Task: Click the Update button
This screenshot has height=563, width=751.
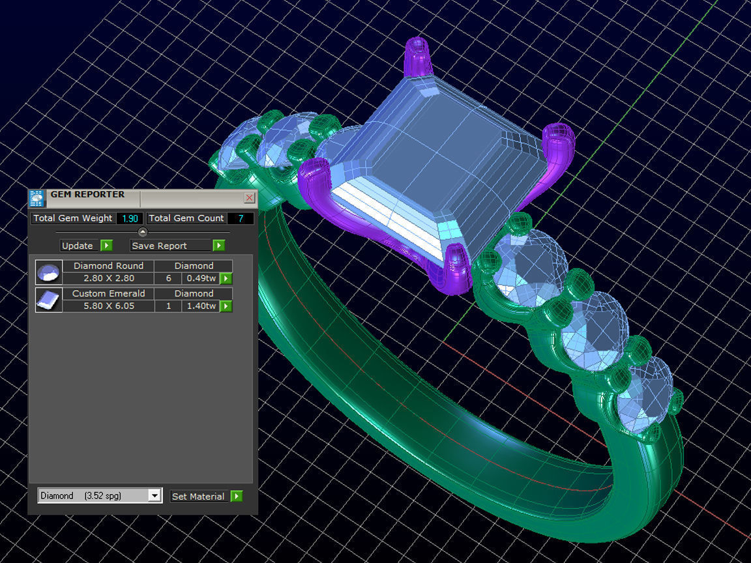Action: 80,246
